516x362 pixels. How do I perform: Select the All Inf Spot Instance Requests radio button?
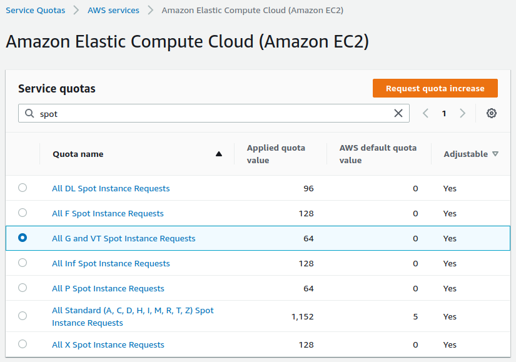(x=23, y=263)
